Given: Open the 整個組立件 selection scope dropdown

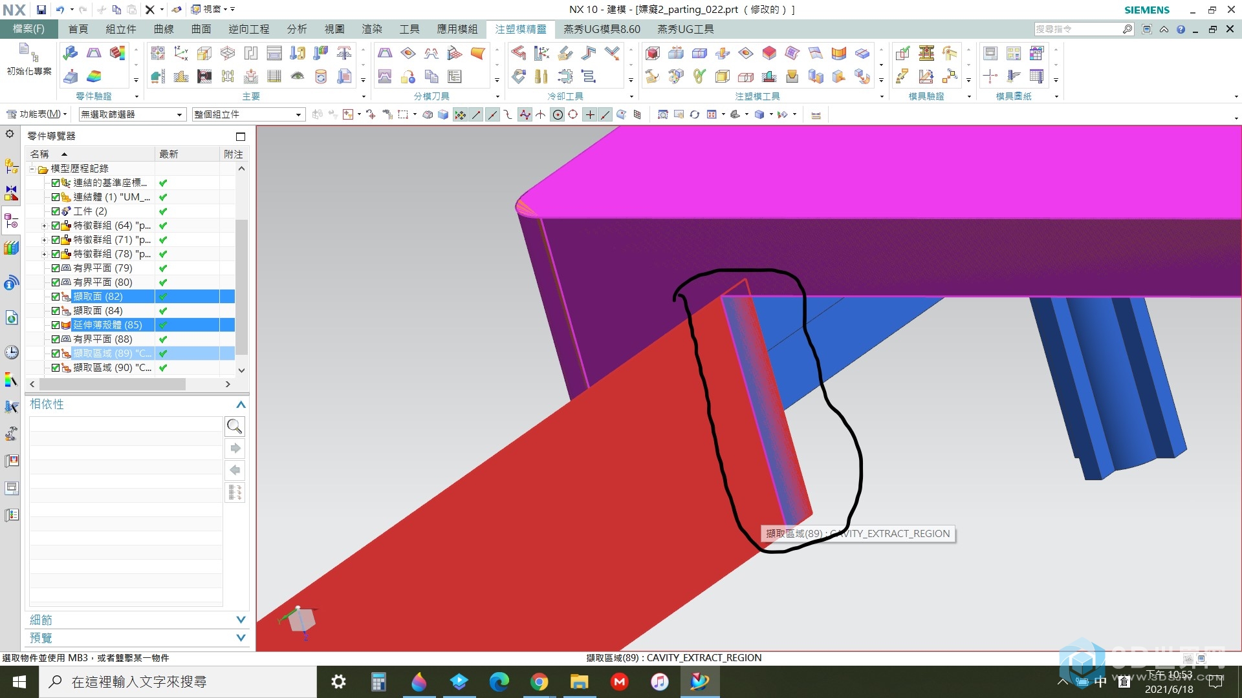Looking at the screenshot, I should pos(248,114).
